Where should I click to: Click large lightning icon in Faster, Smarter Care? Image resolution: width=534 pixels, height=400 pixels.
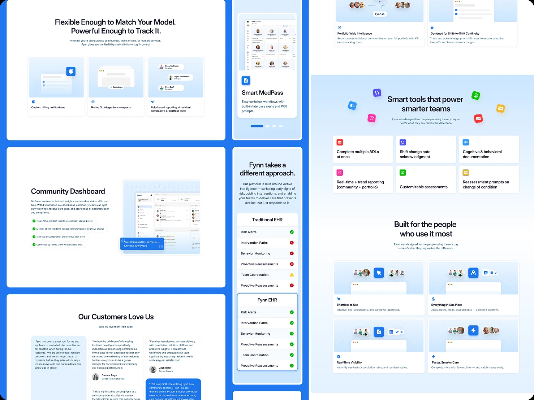(473, 330)
